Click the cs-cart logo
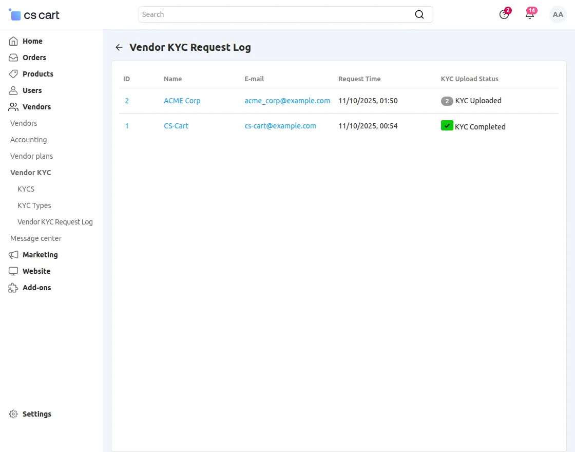This screenshot has height=452, width=575. tap(33, 14)
